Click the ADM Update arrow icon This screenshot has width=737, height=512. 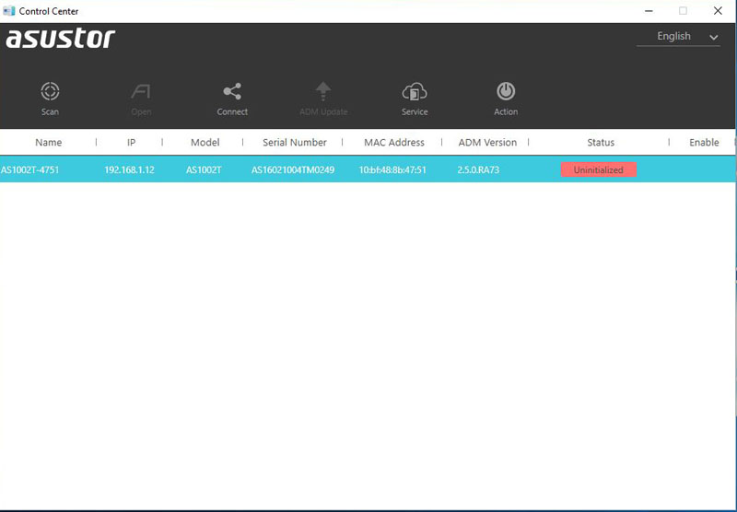pyautogui.click(x=323, y=91)
